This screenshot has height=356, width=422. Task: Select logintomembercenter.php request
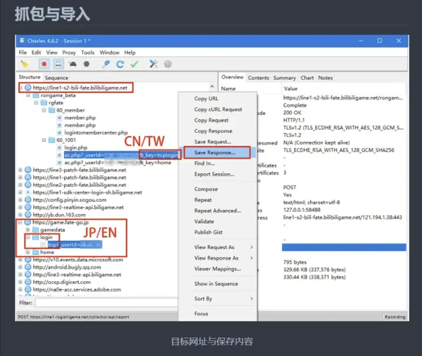click(96, 133)
